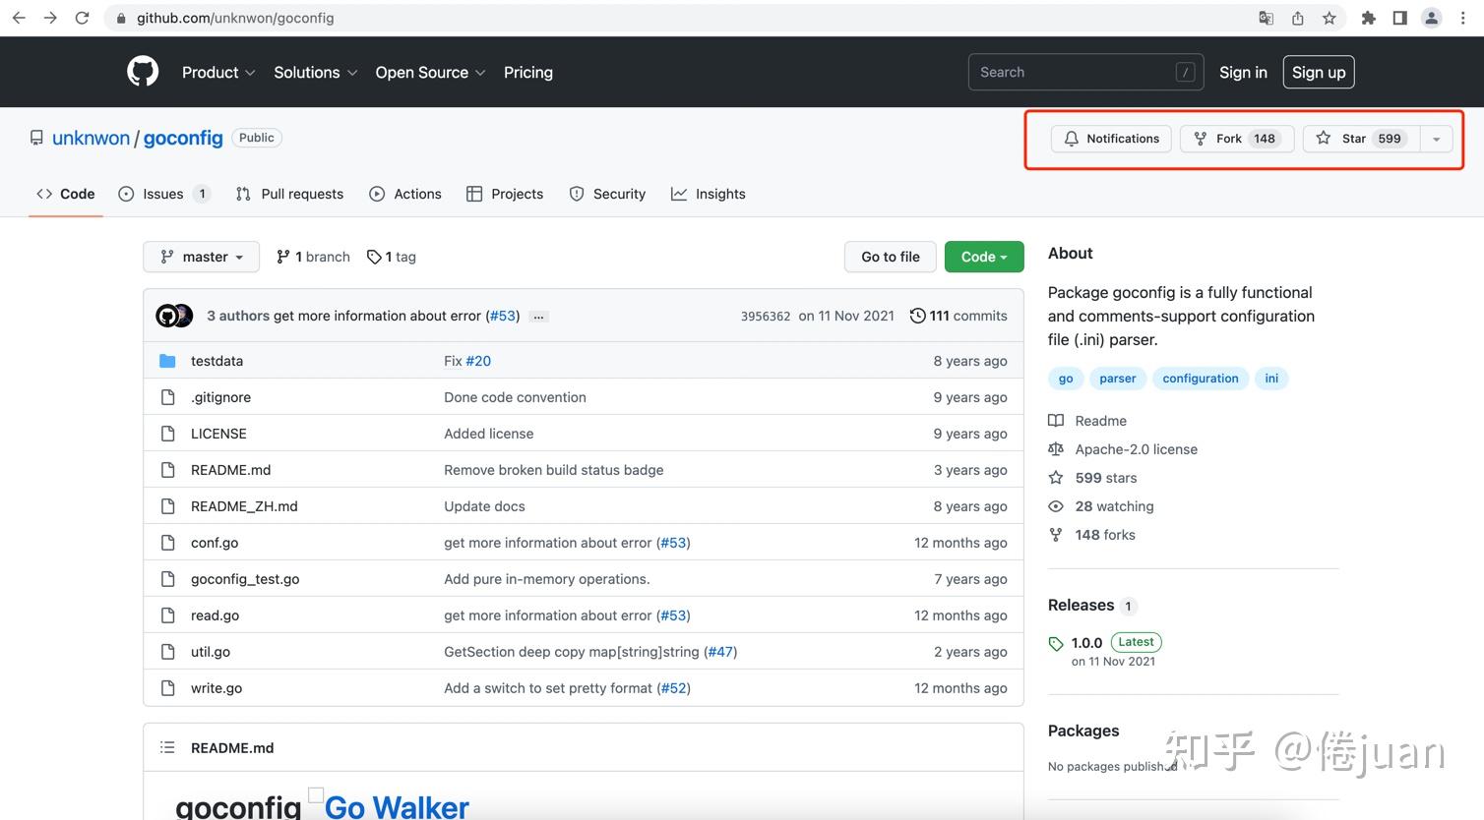Click the testdata folder icon
Image resolution: width=1484 pixels, height=820 pixels.
(x=167, y=361)
